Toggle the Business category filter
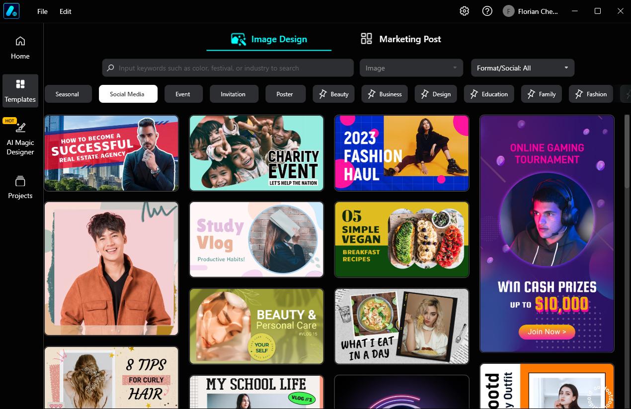Viewport: 631px width, 409px height. coord(385,94)
